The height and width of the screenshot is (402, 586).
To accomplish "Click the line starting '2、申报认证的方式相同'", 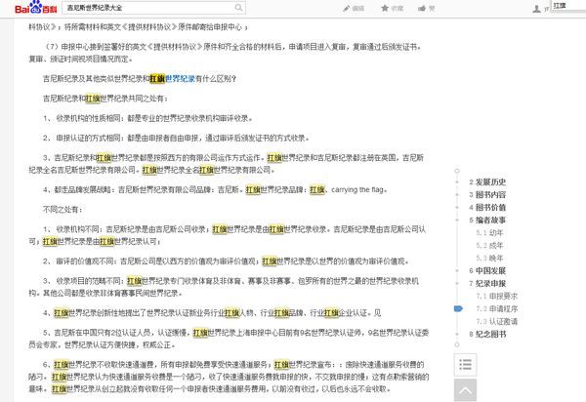I will tap(176, 139).
